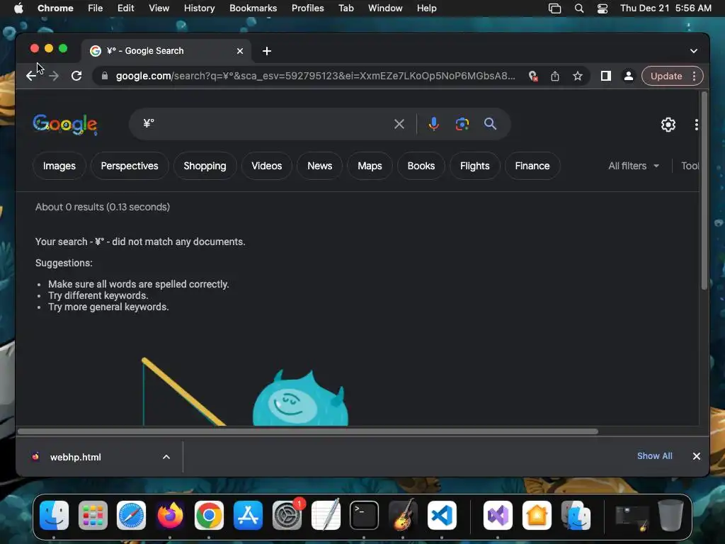Image resolution: width=725 pixels, height=544 pixels.
Task: Open the All filters dropdown
Action: pos(634,166)
